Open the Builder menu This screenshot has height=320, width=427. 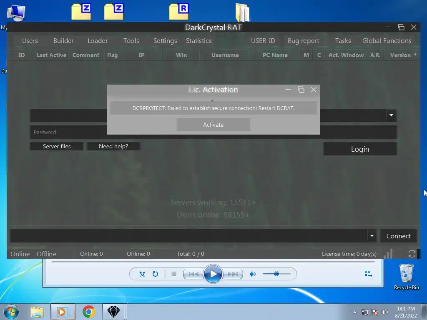pos(63,40)
